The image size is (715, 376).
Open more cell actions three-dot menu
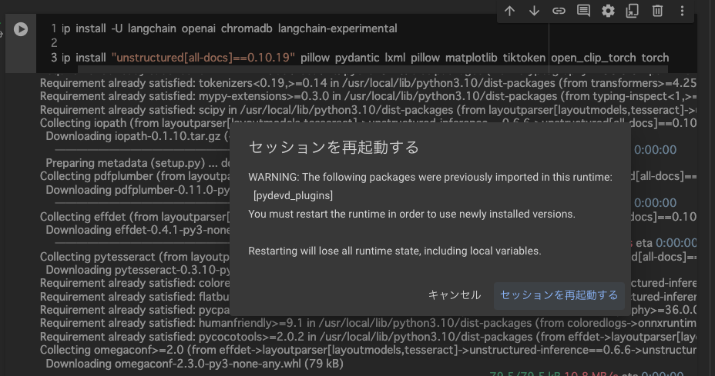pos(682,11)
